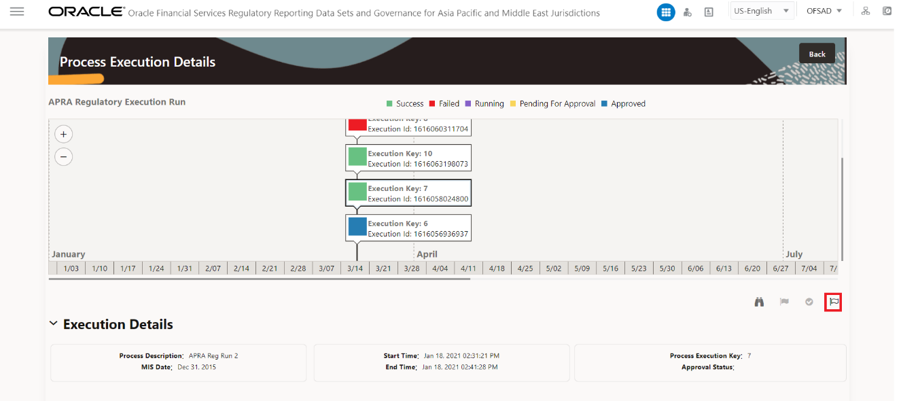The height and width of the screenshot is (401, 901).
Task: Open the user administration icon
Action: [688, 12]
